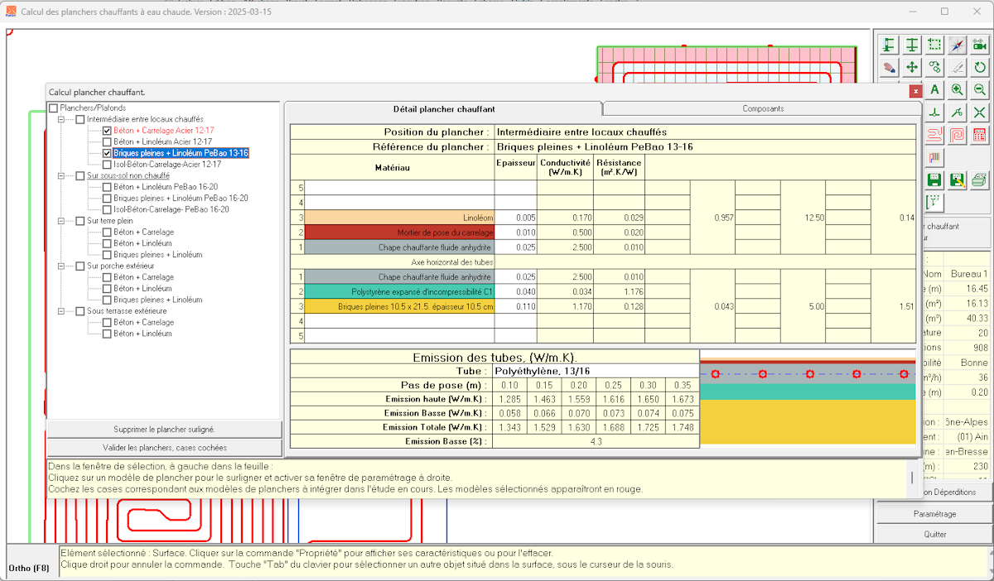Viewport: 994px width, 581px height.
Task: Check the Béton + Linoléum Acier 12-17 box
Action: point(107,142)
